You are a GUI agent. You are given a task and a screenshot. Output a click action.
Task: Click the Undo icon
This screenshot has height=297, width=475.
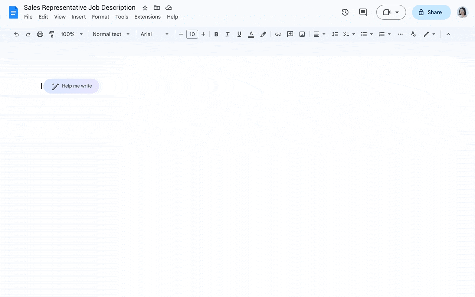[16, 34]
